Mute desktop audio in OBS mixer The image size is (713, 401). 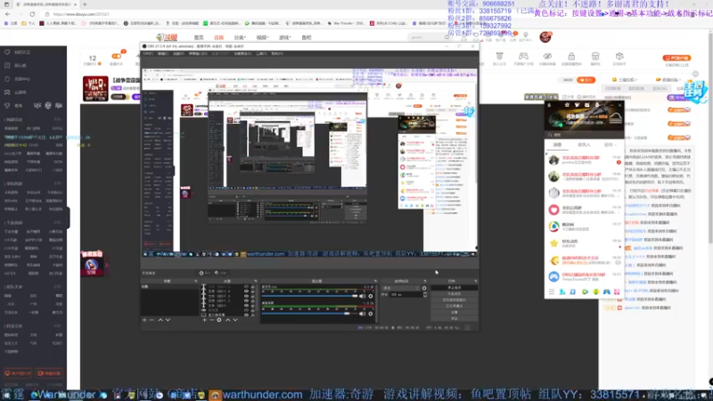click(x=363, y=314)
